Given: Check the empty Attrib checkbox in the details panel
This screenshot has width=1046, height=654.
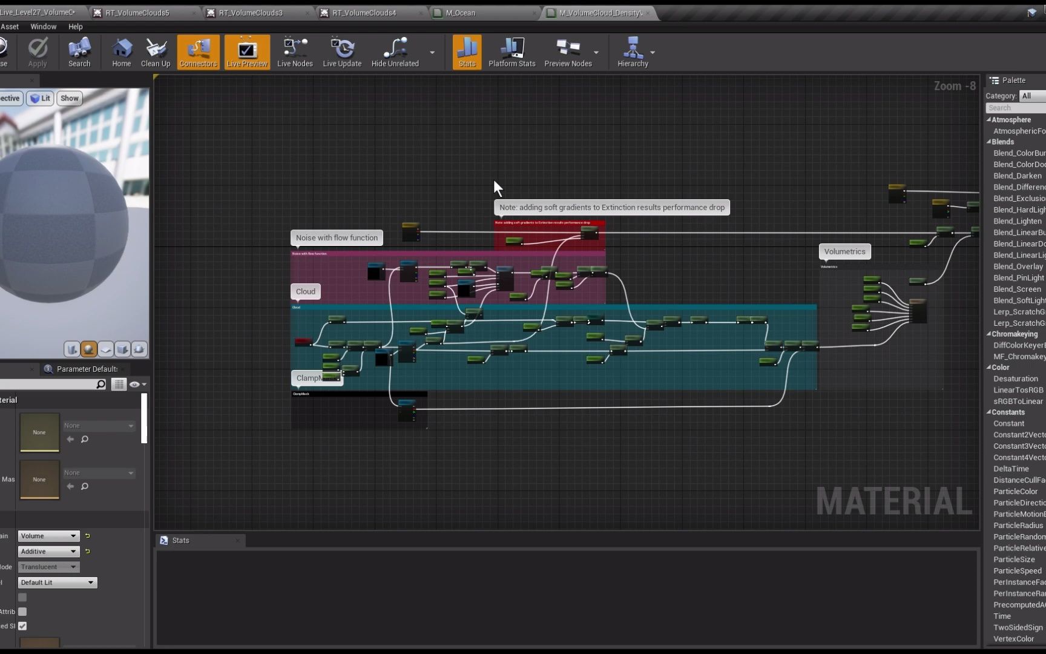Looking at the screenshot, I should tap(22, 612).
